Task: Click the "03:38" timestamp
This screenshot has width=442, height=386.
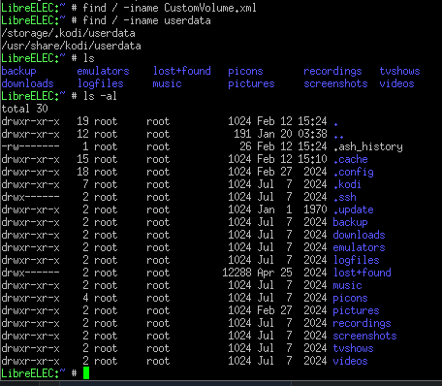Action: (x=312, y=134)
